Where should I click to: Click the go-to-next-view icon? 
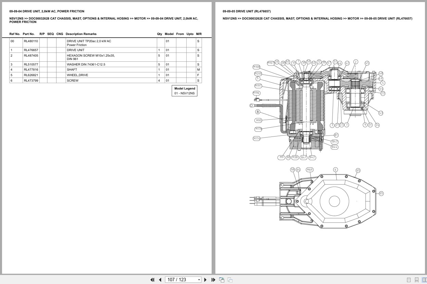pyautogui.click(x=230, y=280)
